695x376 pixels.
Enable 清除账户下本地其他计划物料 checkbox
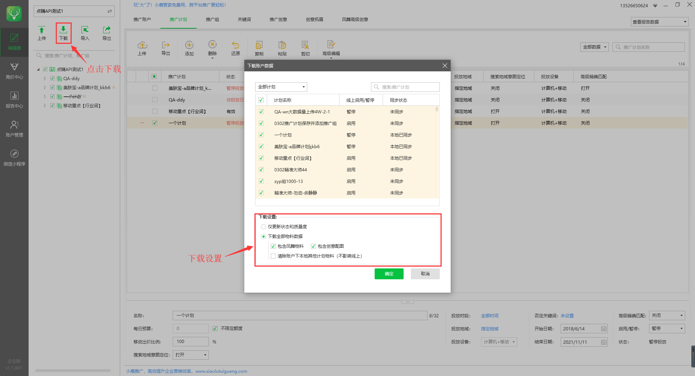click(x=273, y=256)
